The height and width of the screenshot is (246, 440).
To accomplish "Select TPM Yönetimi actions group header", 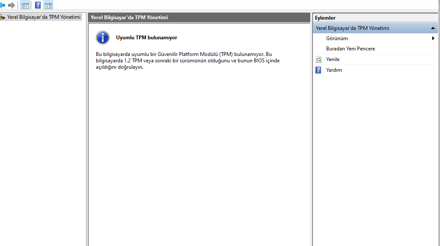I will coord(352,28).
